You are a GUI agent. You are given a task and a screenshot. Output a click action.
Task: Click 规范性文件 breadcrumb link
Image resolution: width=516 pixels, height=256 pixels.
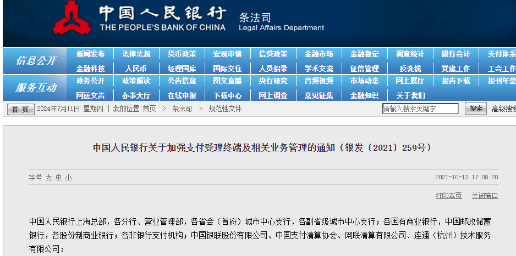[225, 109]
